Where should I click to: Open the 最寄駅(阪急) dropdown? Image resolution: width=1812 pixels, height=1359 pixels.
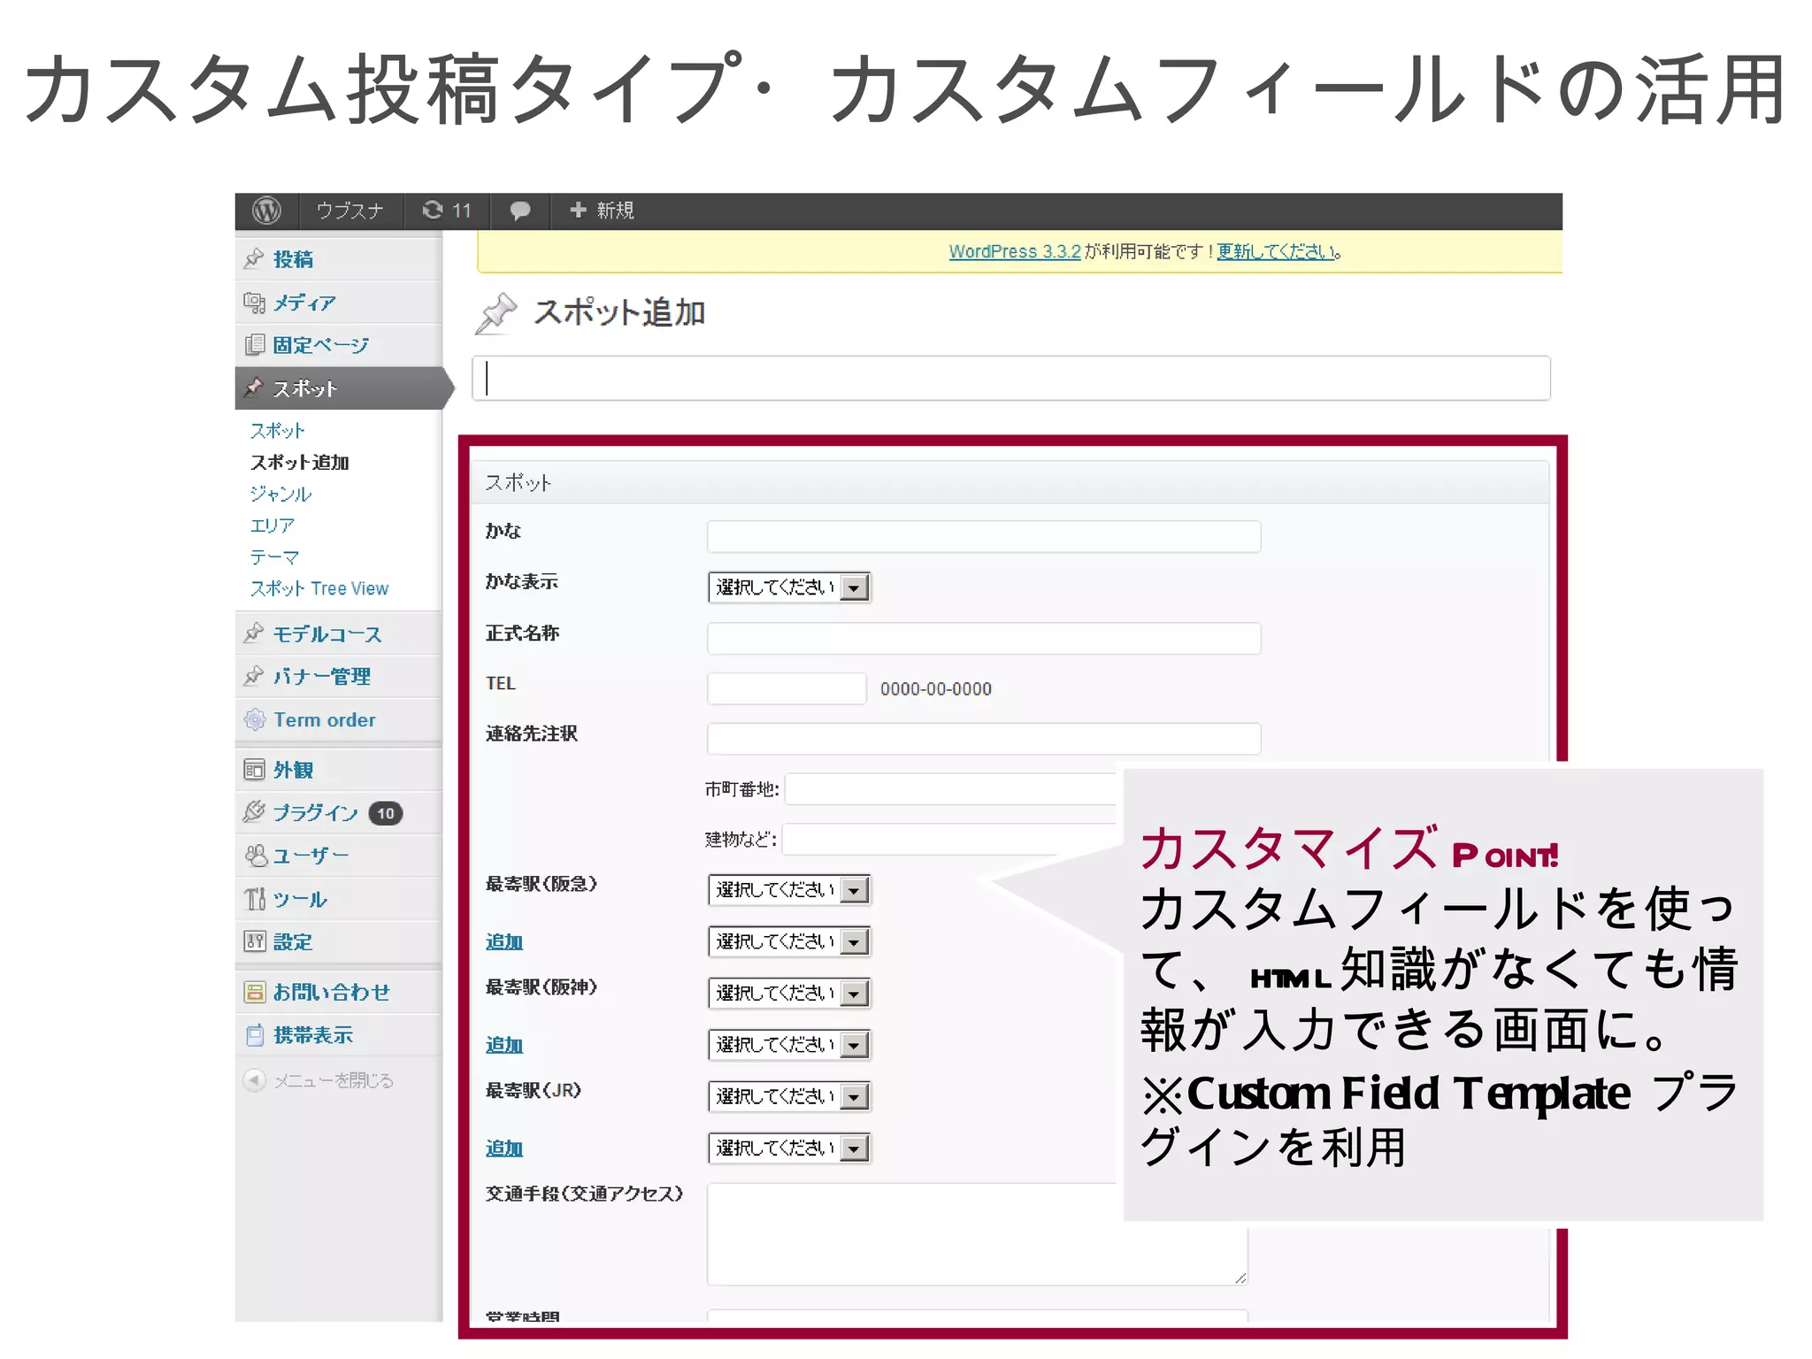click(789, 890)
